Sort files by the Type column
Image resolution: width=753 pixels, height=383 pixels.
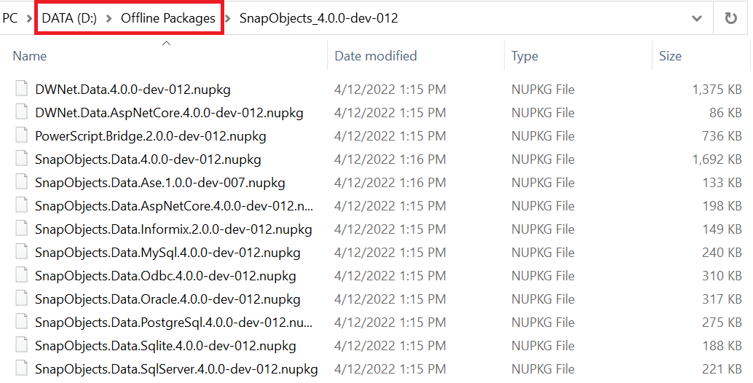(524, 56)
